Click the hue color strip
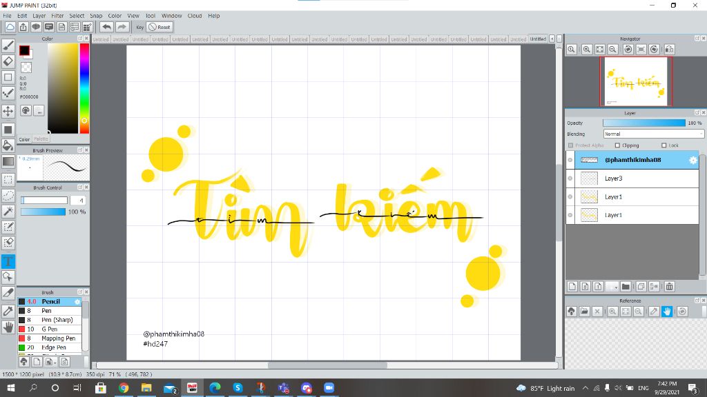The width and height of the screenshot is (707, 397). point(84,88)
